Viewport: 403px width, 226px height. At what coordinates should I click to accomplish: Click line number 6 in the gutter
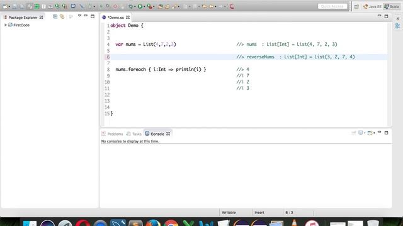[x=108, y=57]
